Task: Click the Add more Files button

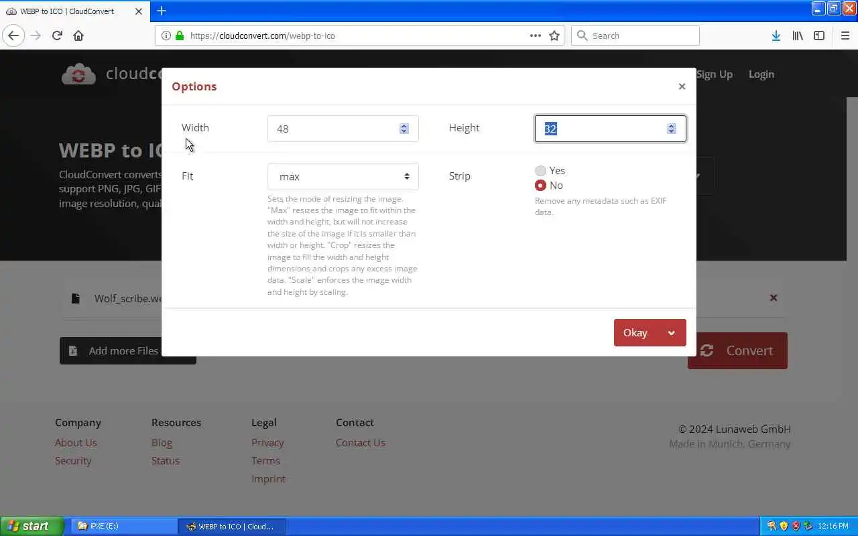Action: click(x=127, y=350)
